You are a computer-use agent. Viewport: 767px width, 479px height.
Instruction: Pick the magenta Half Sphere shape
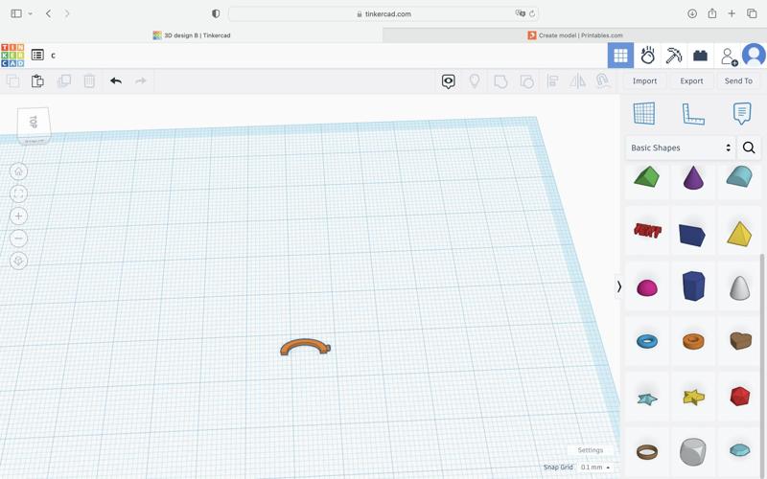coord(646,288)
